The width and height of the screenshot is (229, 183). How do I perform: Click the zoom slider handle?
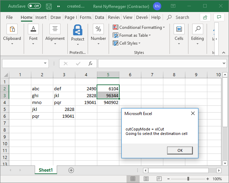pyautogui.click(x=188, y=179)
